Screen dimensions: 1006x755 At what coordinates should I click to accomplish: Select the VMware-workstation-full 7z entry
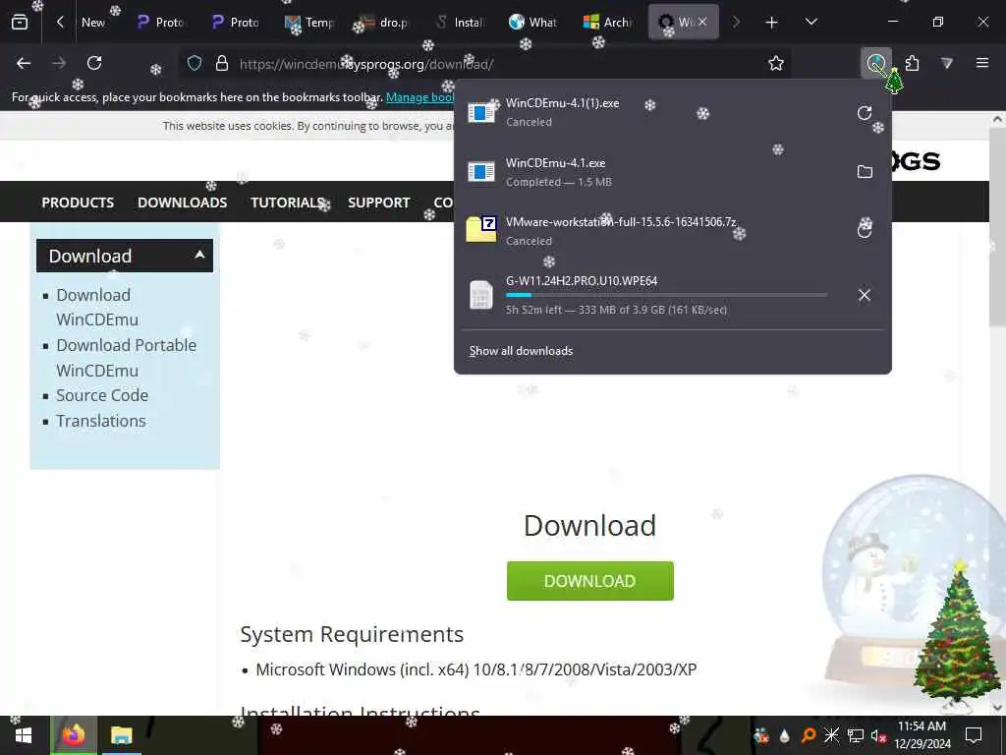651,231
